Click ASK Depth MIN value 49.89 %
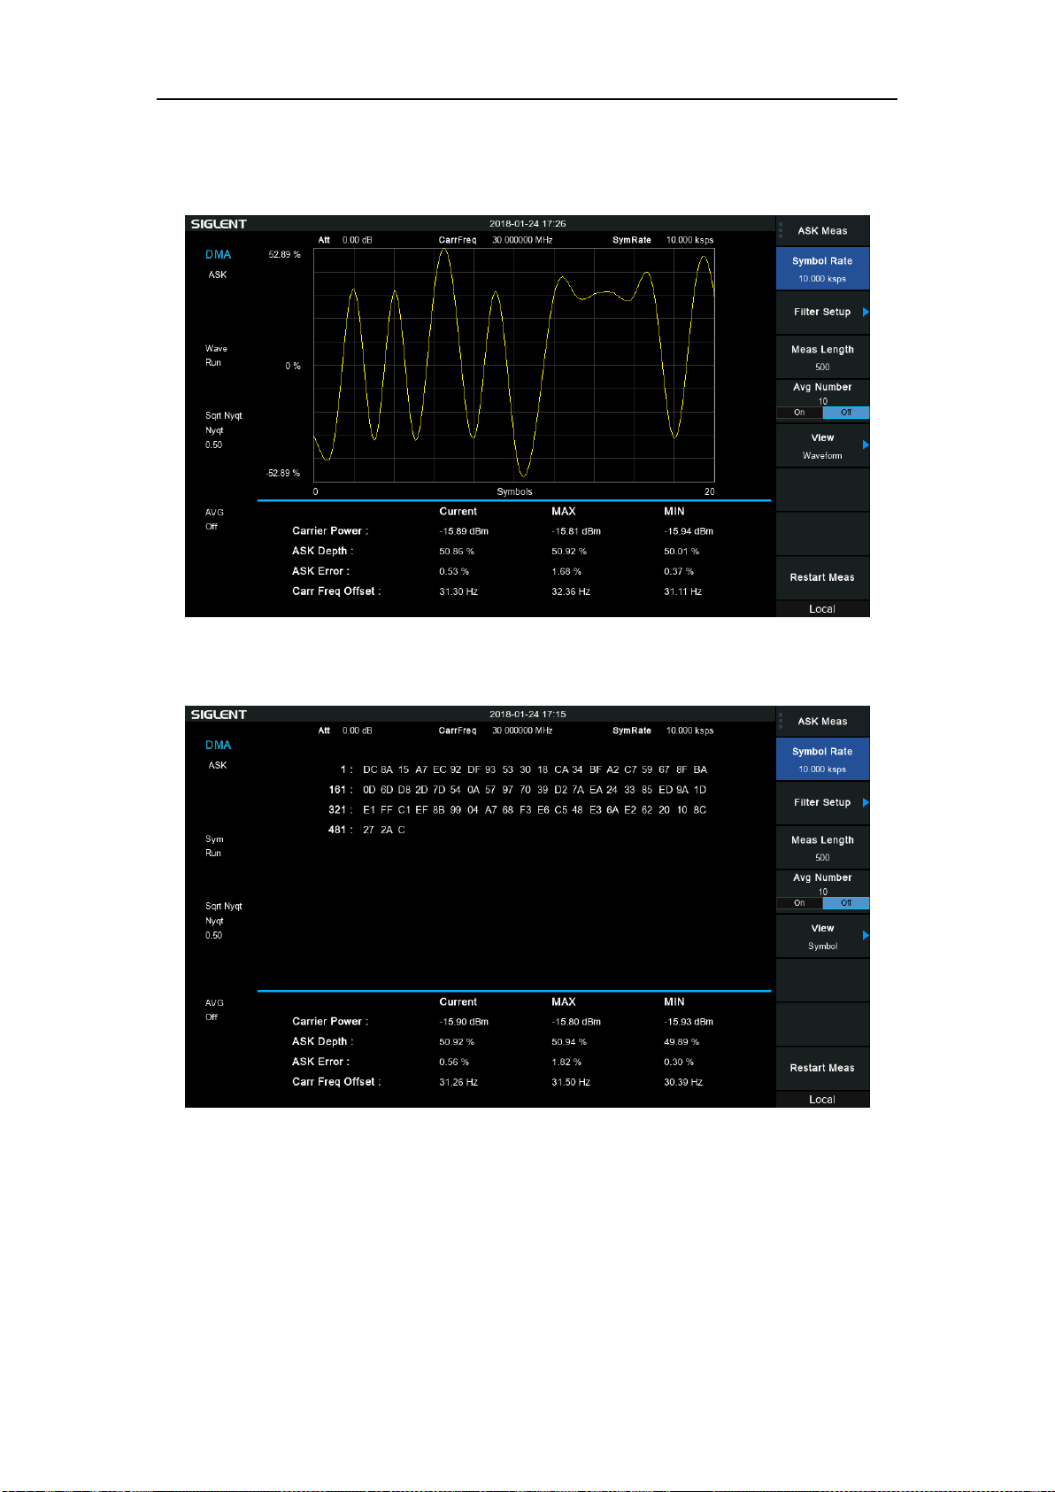The height and width of the screenshot is (1492, 1055). coord(682,1041)
